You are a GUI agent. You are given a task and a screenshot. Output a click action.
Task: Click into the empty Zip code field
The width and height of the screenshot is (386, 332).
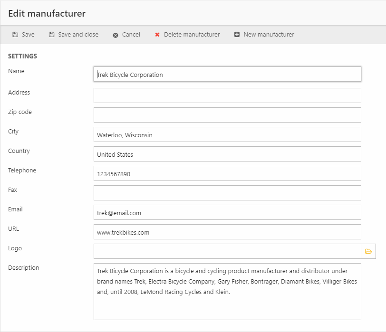(227, 115)
